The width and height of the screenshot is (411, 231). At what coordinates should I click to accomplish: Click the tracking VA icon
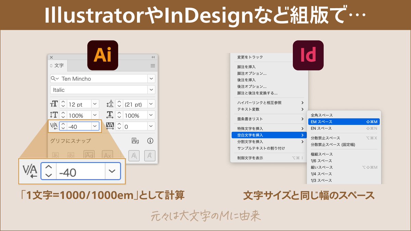tap(110, 126)
